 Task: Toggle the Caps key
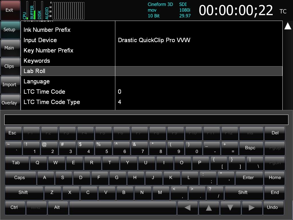pos(20,178)
